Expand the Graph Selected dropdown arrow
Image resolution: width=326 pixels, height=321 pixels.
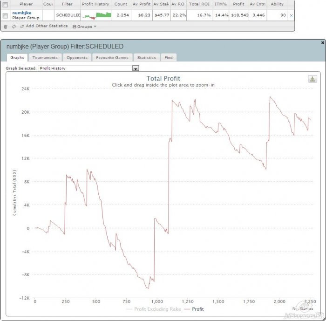pyautogui.click(x=136, y=68)
